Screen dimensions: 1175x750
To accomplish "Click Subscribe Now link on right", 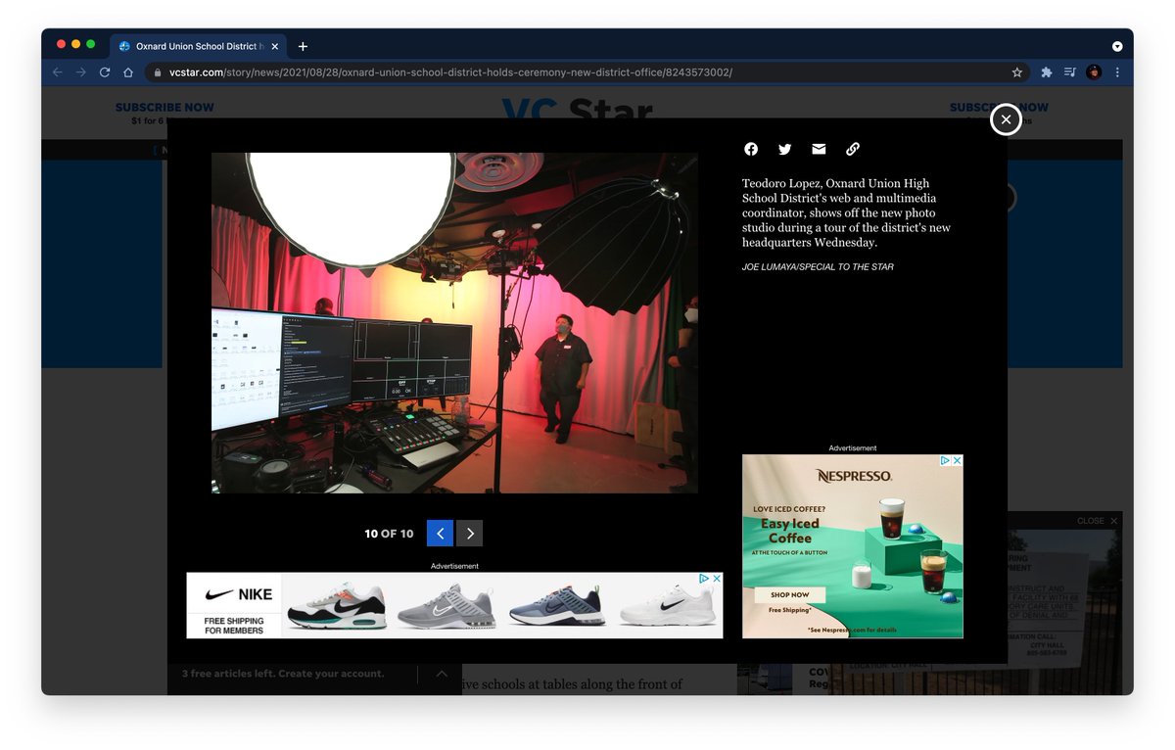I will click(x=999, y=108).
